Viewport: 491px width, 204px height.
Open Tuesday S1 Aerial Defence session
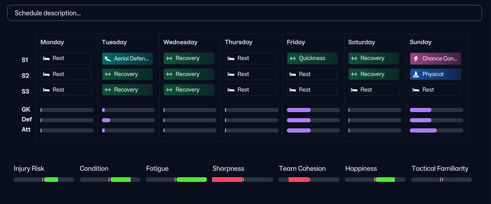pos(127,59)
